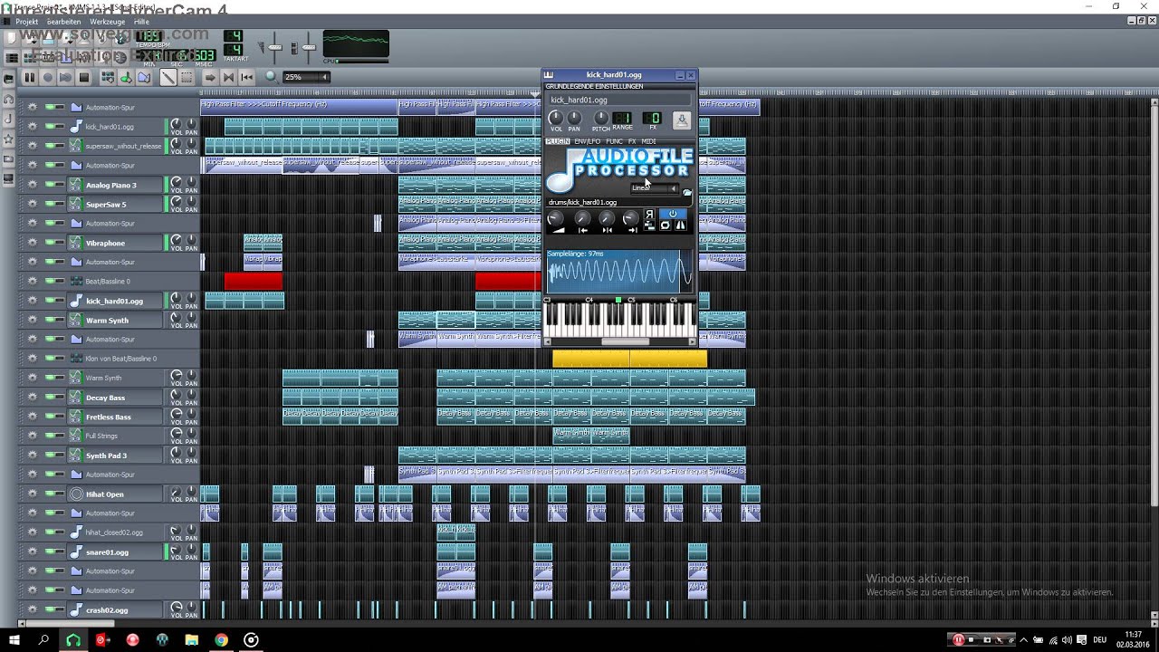Open track actions gear for supersaw_wihout_release

(33, 146)
